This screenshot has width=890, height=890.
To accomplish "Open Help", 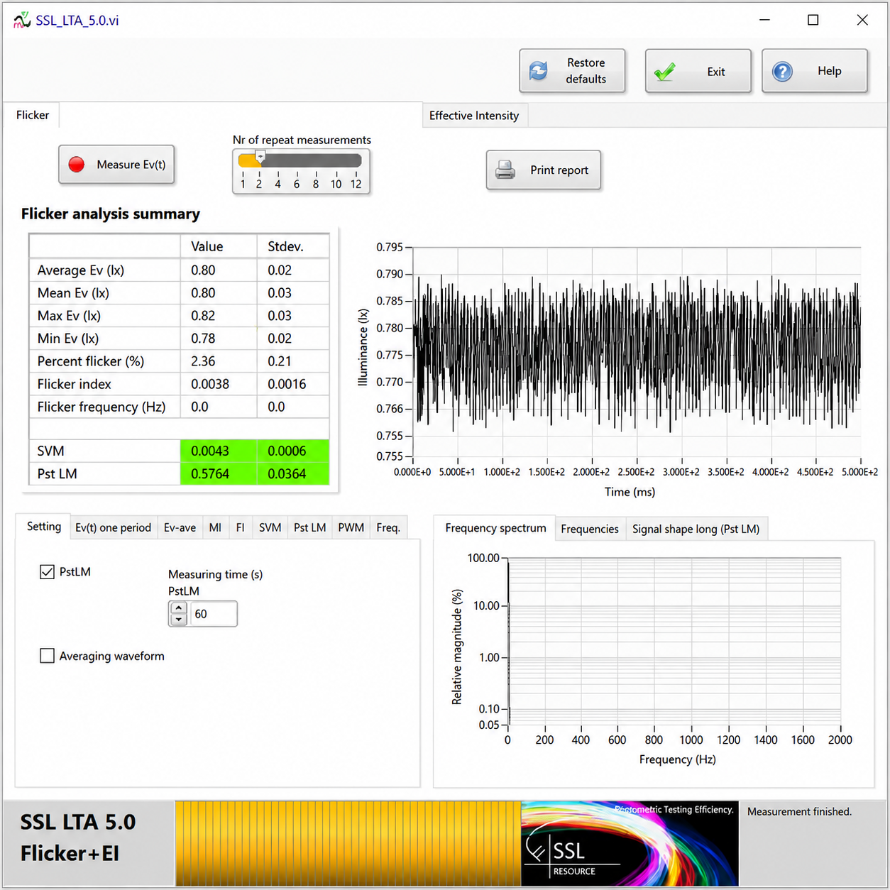I will click(815, 71).
